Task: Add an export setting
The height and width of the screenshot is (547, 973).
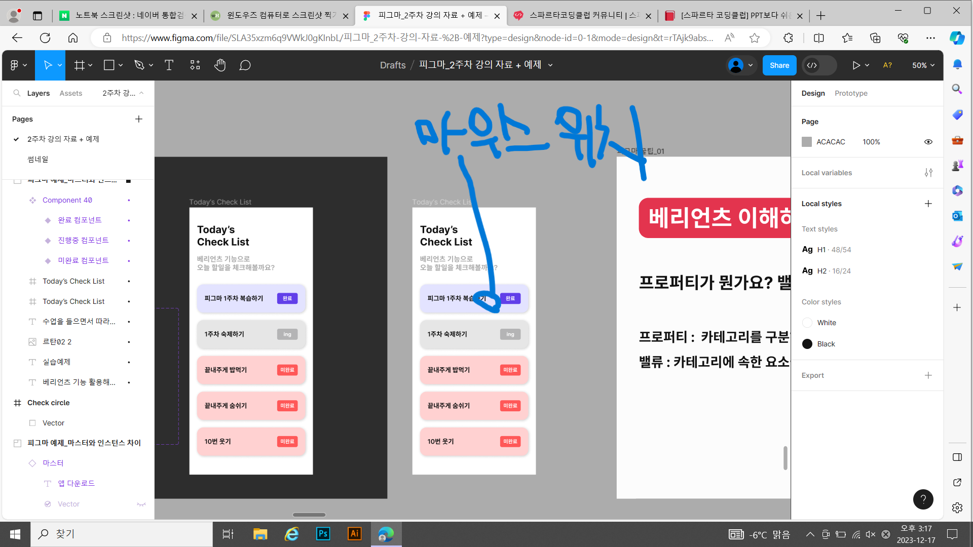Action: click(928, 375)
